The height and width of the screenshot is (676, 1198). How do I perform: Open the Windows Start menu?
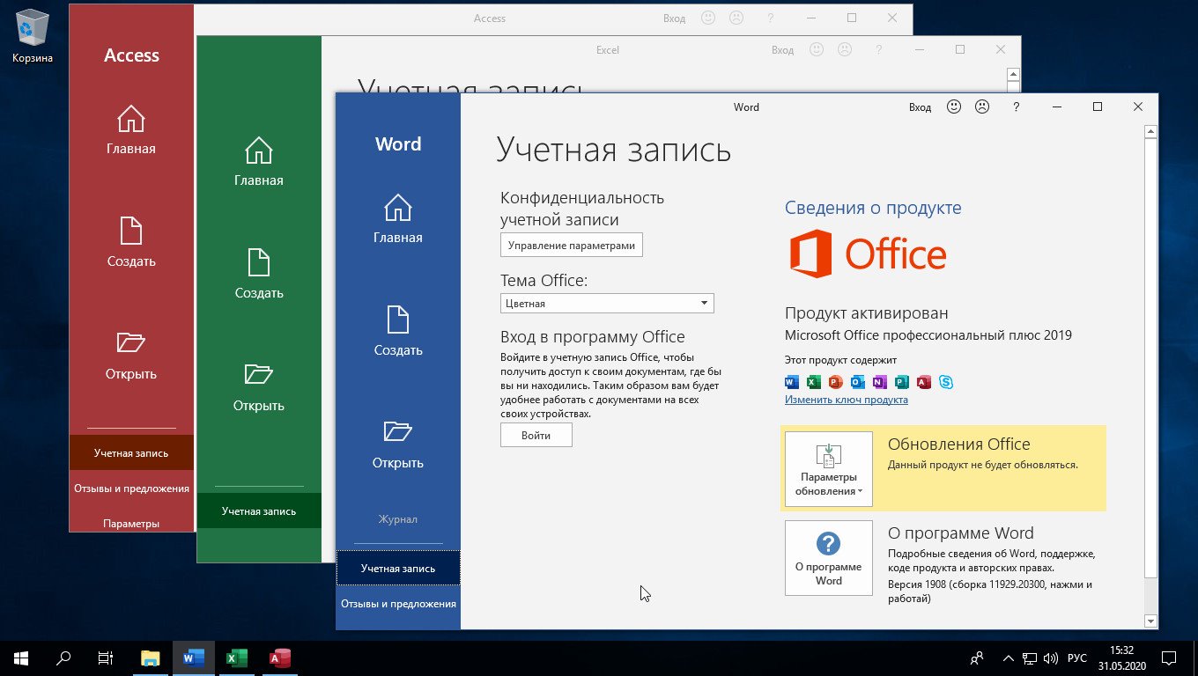[21, 658]
